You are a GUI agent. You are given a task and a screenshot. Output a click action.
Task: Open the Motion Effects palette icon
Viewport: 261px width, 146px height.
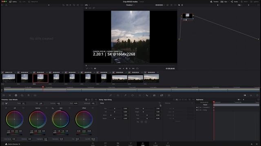point(35,95)
